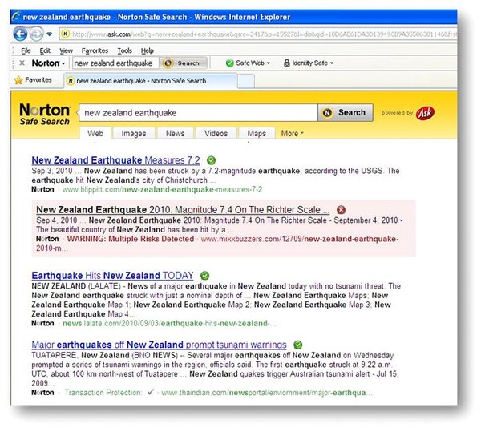
Task: Click Norton label under blippitt result
Action: tap(42, 190)
